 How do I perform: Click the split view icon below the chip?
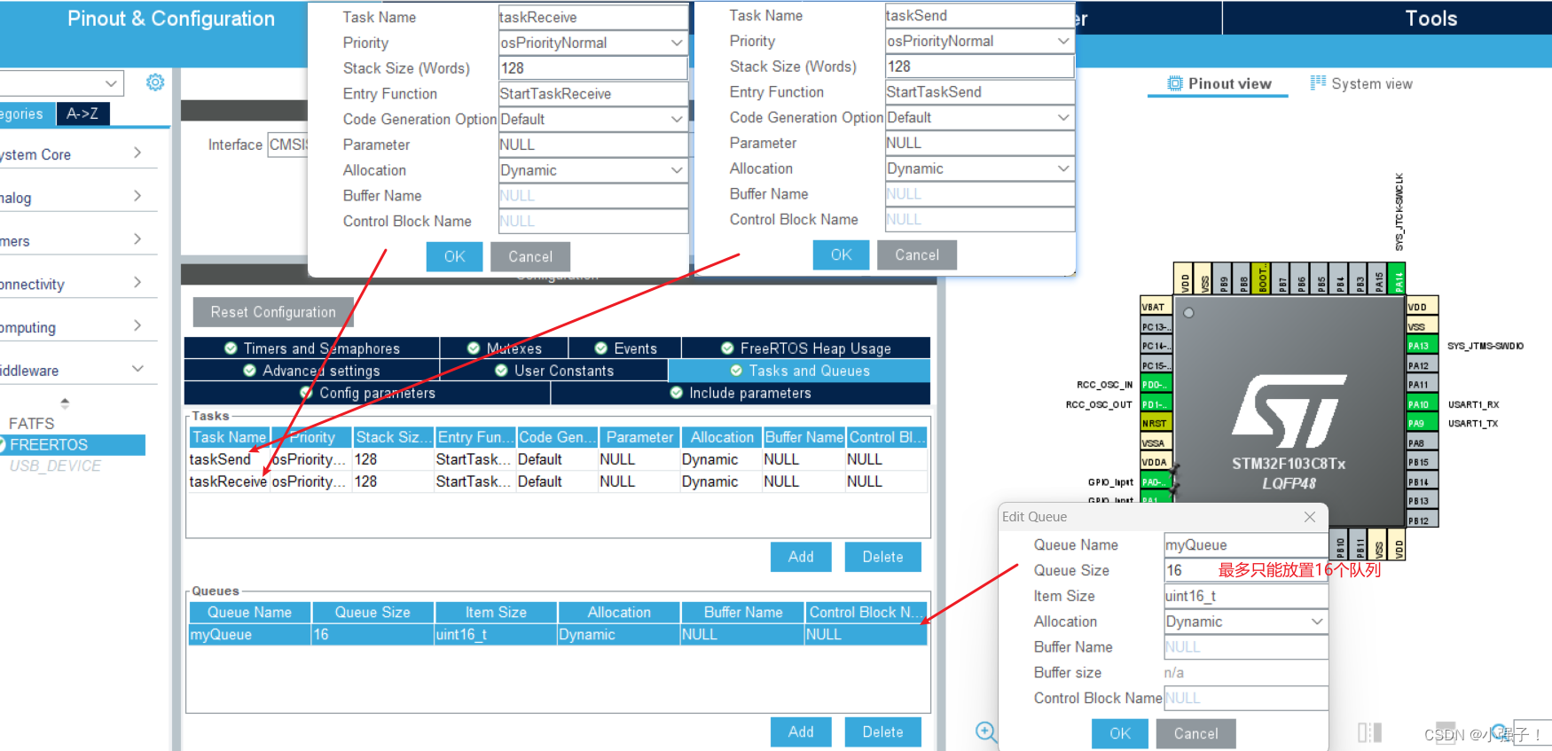pos(1369,732)
